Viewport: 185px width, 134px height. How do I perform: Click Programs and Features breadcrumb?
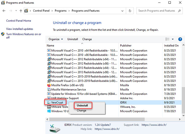pos(85,11)
